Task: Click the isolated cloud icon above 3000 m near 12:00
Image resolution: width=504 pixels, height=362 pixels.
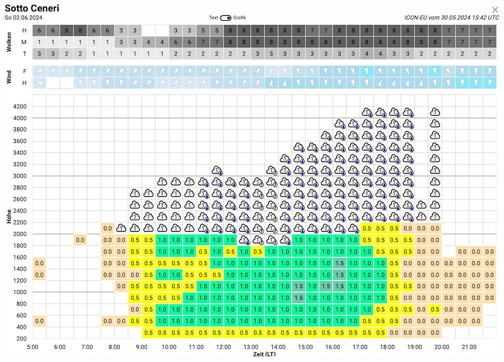Action: (x=217, y=170)
